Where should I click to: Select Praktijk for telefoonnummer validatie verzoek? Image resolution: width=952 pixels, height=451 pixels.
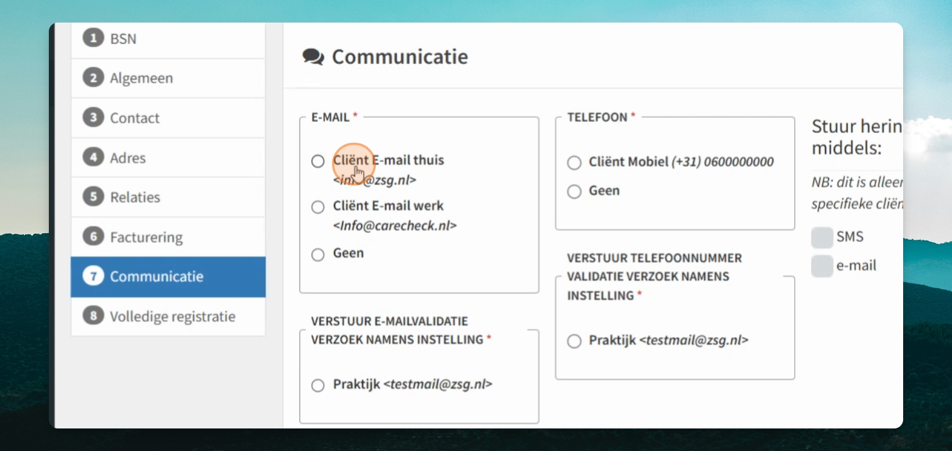click(574, 341)
